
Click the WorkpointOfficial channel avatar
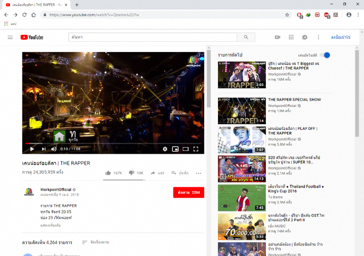point(29,192)
